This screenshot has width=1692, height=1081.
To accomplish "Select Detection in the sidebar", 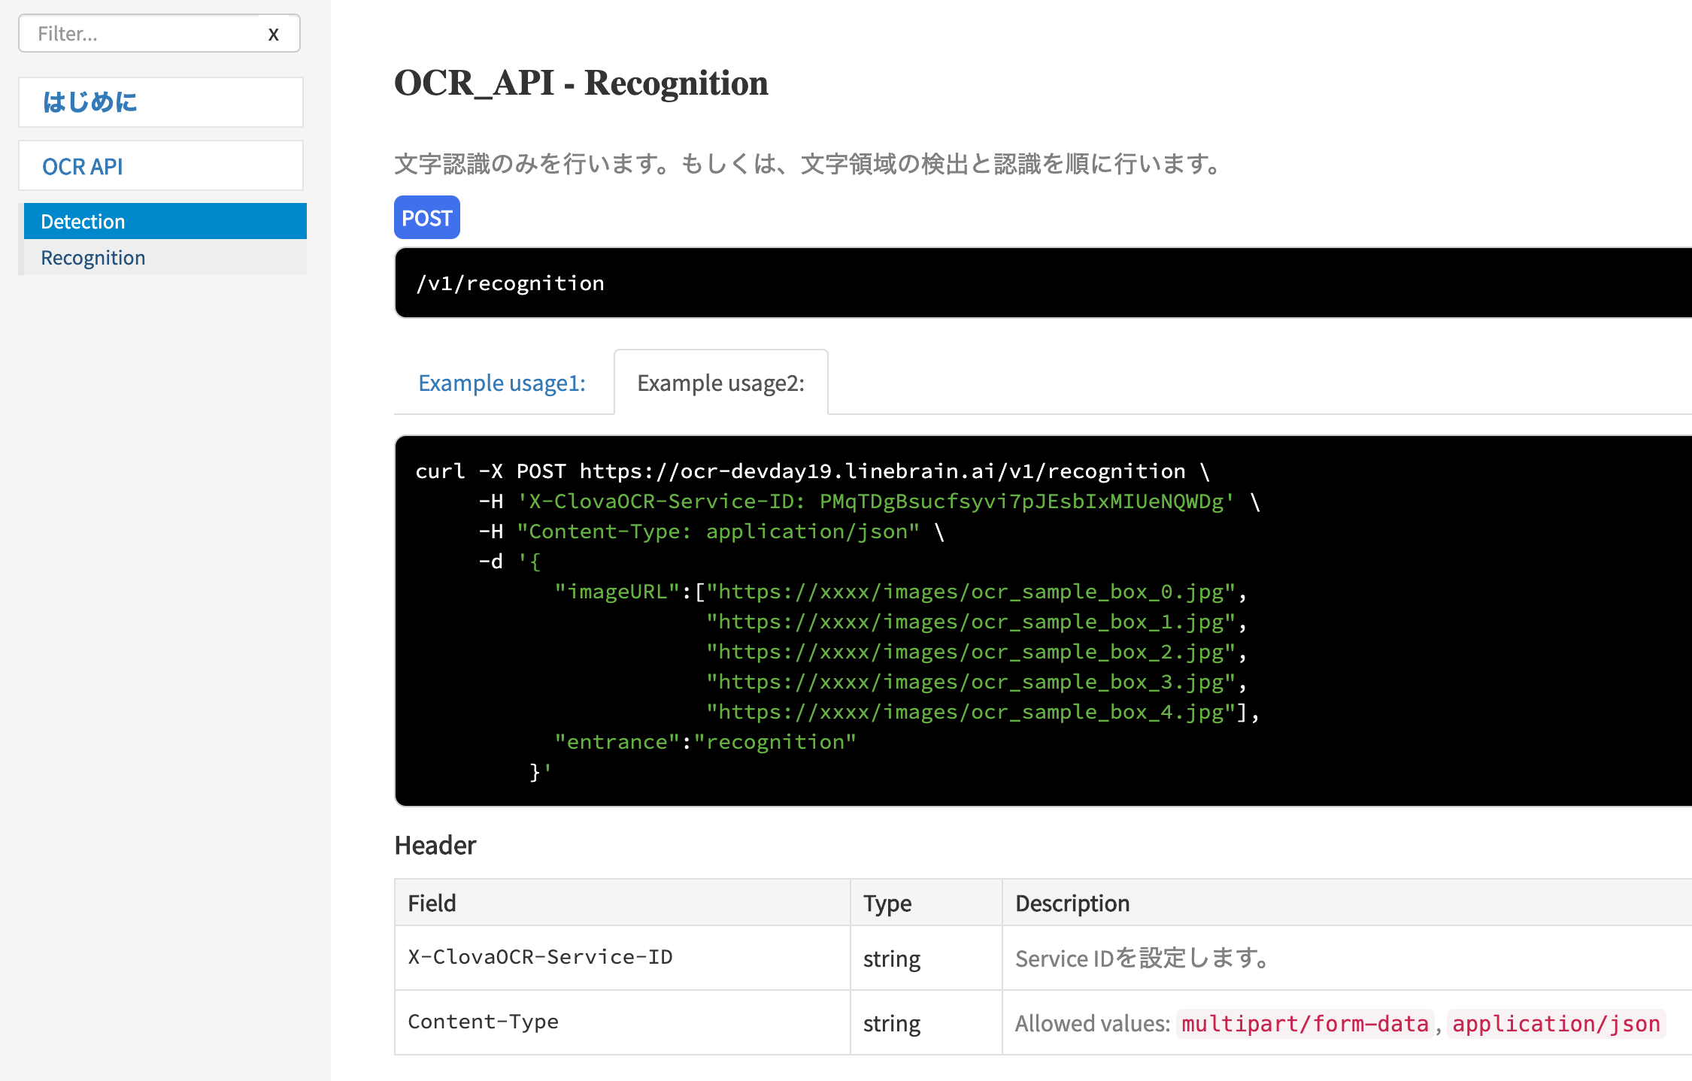I will pos(165,221).
